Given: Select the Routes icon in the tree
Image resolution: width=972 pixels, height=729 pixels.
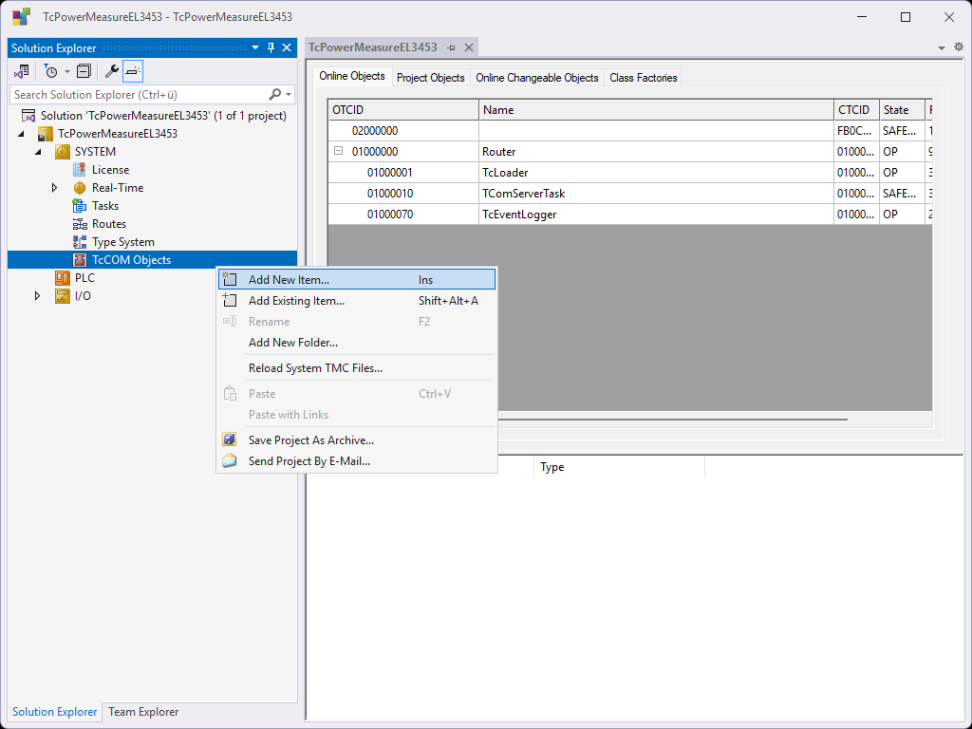Looking at the screenshot, I should pyautogui.click(x=81, y=224).
